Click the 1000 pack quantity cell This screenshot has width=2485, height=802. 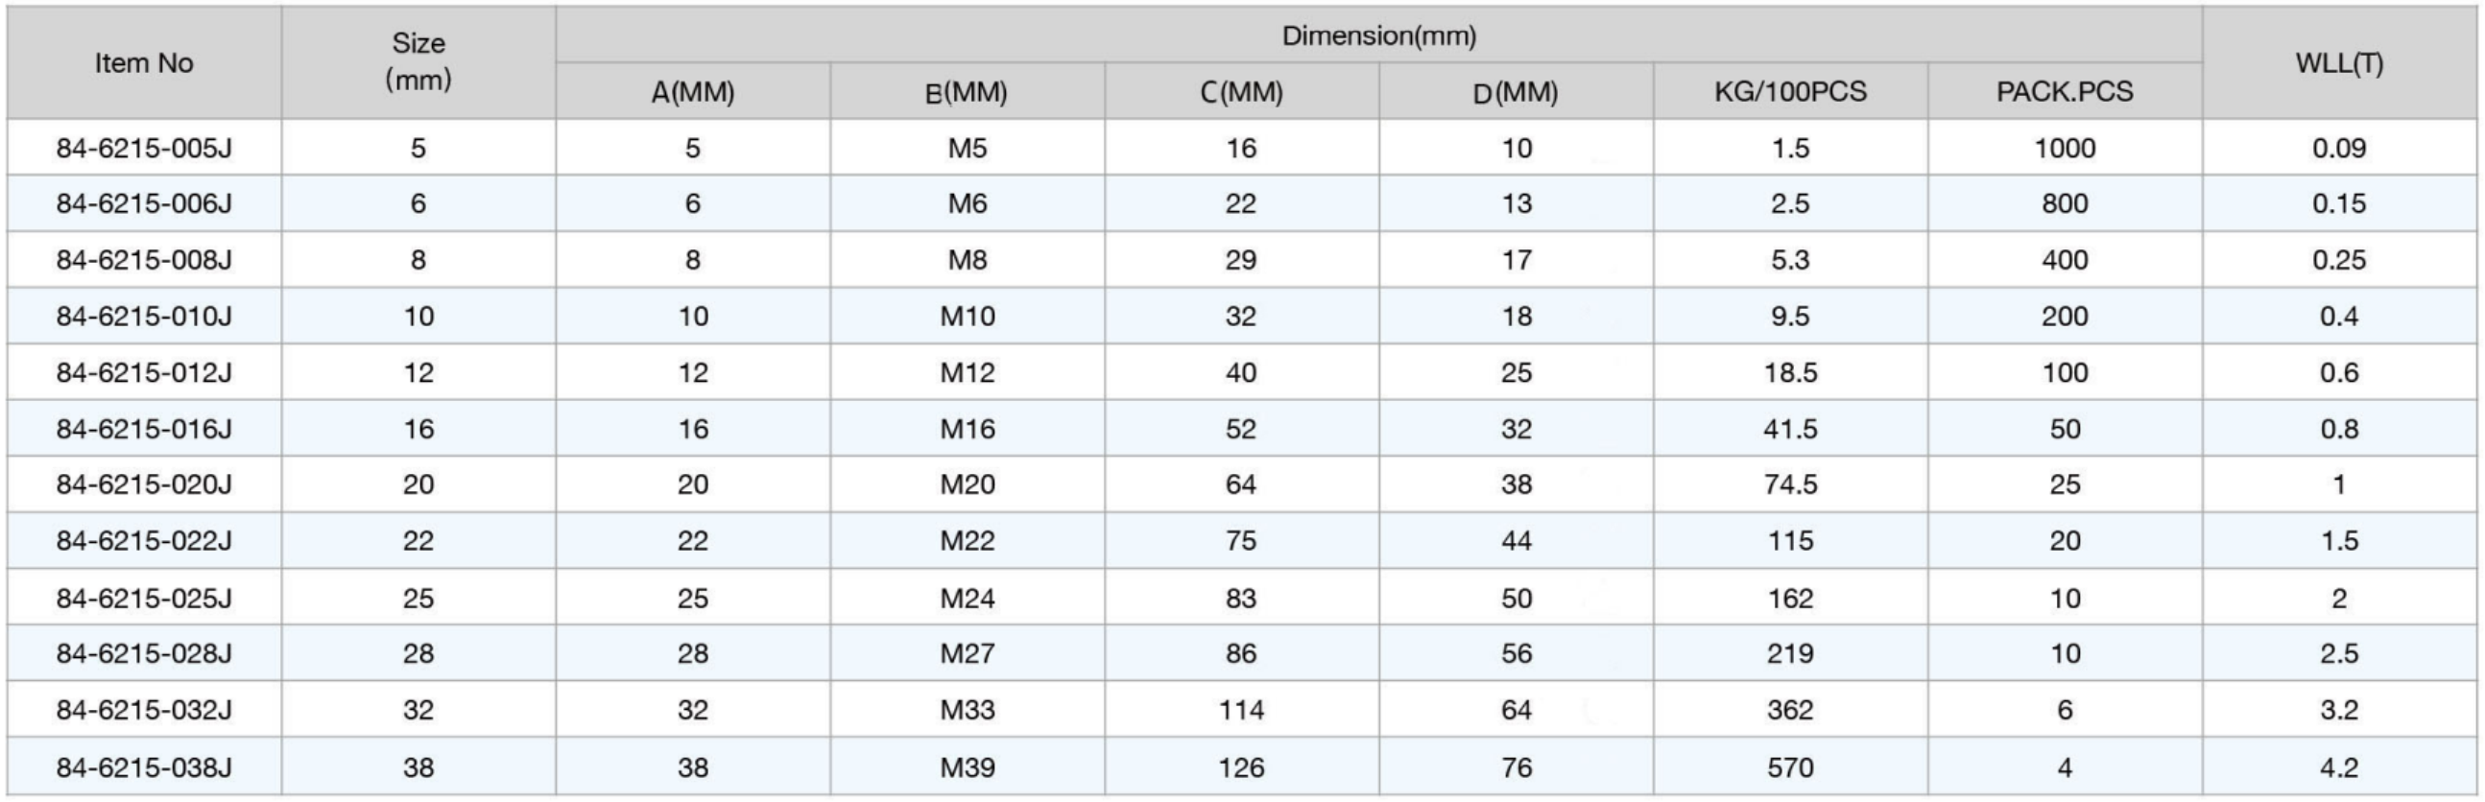tap(2065, 148)
